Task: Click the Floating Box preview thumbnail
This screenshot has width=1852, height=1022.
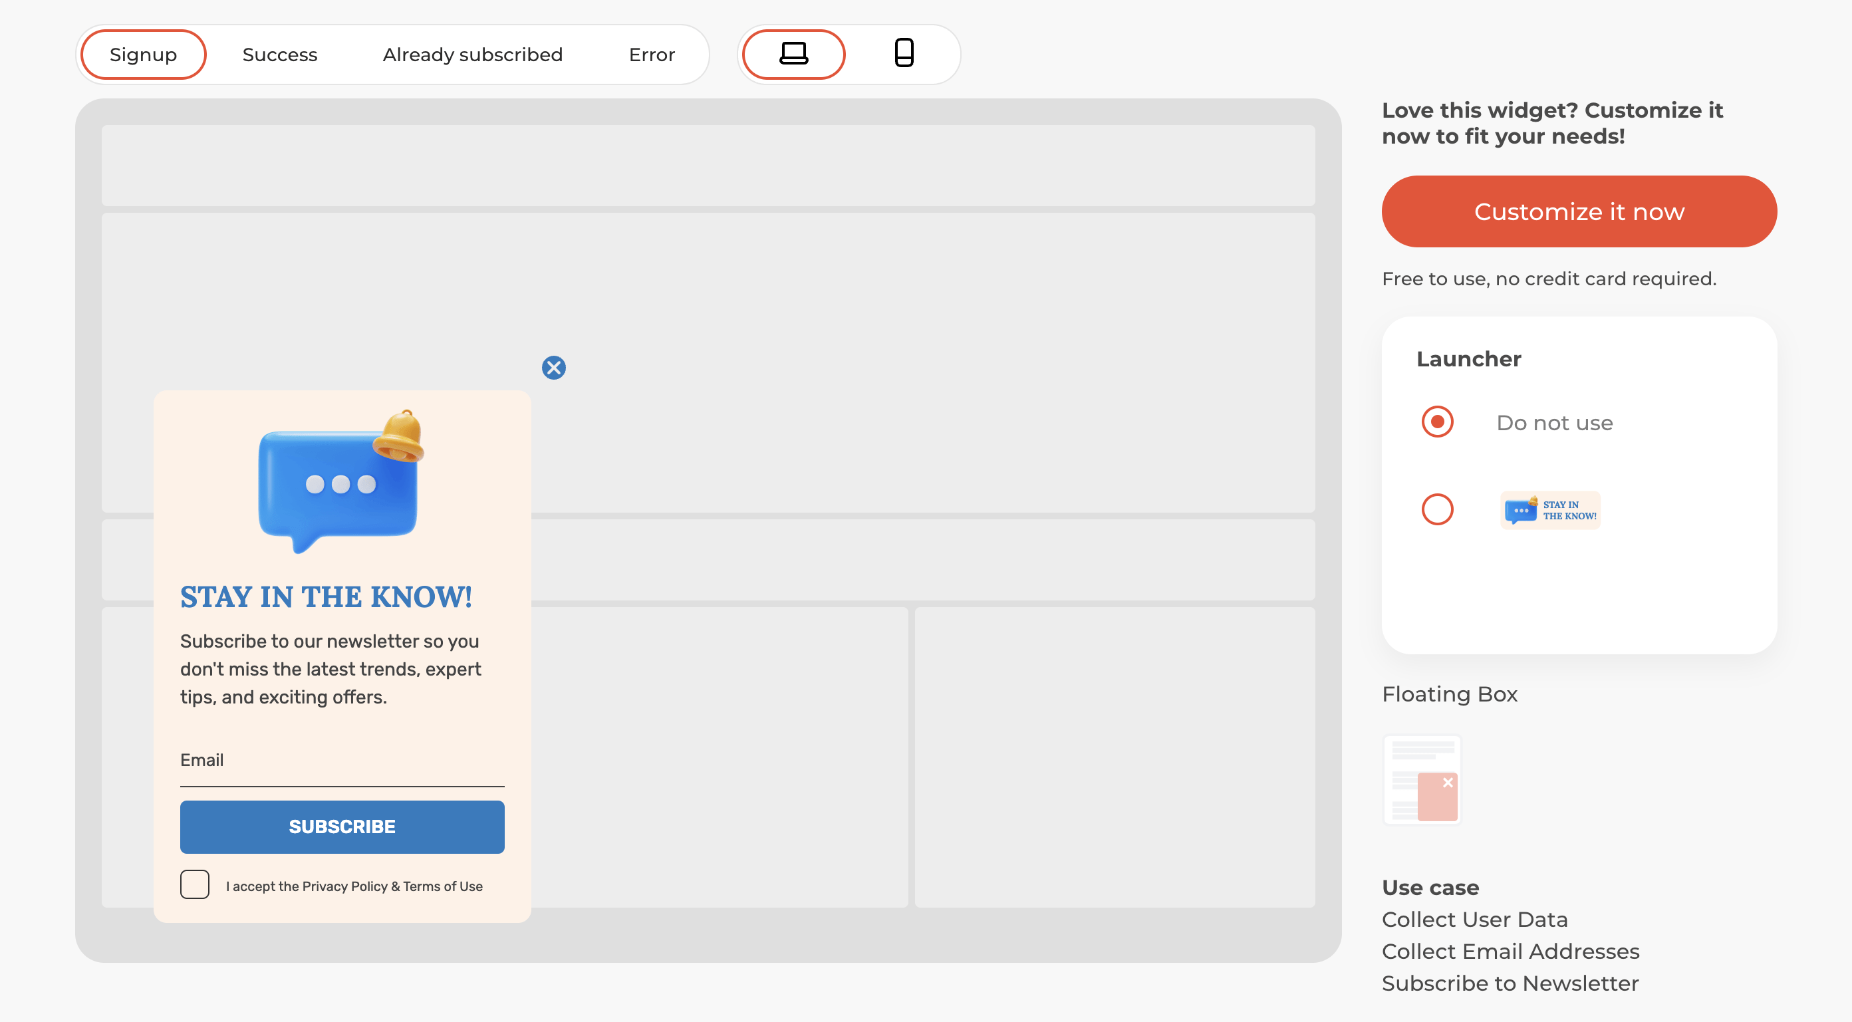Action: [1422, 780]
